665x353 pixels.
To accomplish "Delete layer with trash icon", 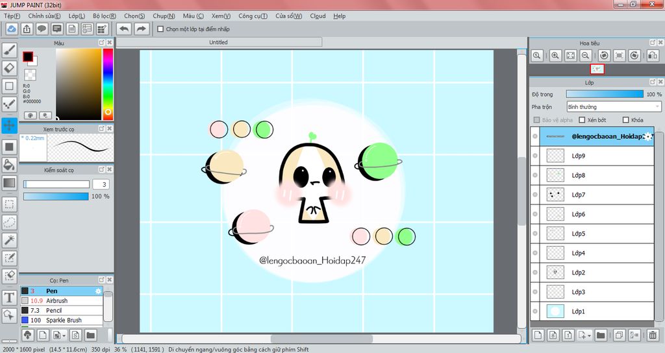I will coord(653,335).
